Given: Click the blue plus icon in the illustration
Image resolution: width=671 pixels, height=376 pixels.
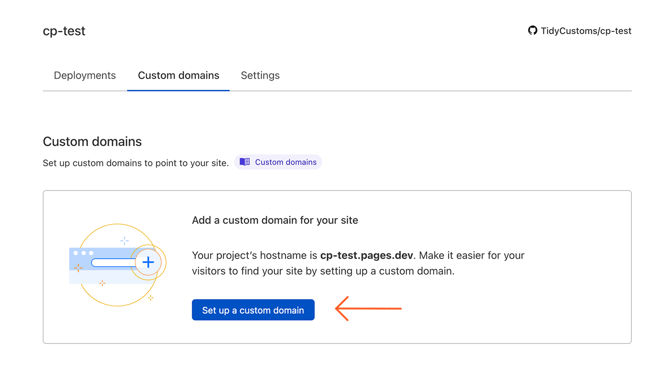Looking at the screenshot, I should tap(148, 262).
